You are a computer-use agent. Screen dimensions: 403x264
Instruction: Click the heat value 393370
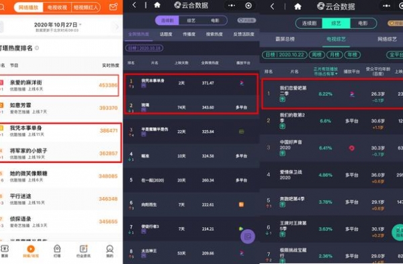pyautogui.click(x=108, y=108)
